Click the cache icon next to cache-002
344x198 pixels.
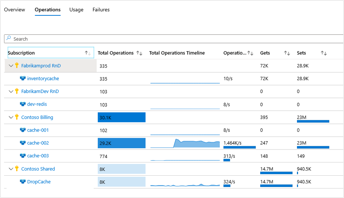(x=23, y=143)
